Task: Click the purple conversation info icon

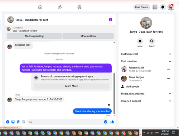Action: pyautogui.click(x=111, y=20)
